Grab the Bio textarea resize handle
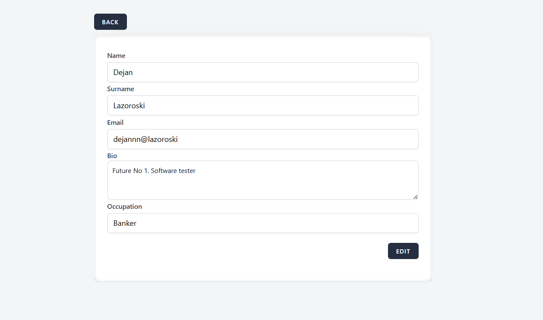This screenshot has height=320, width=543. point(415,196)
